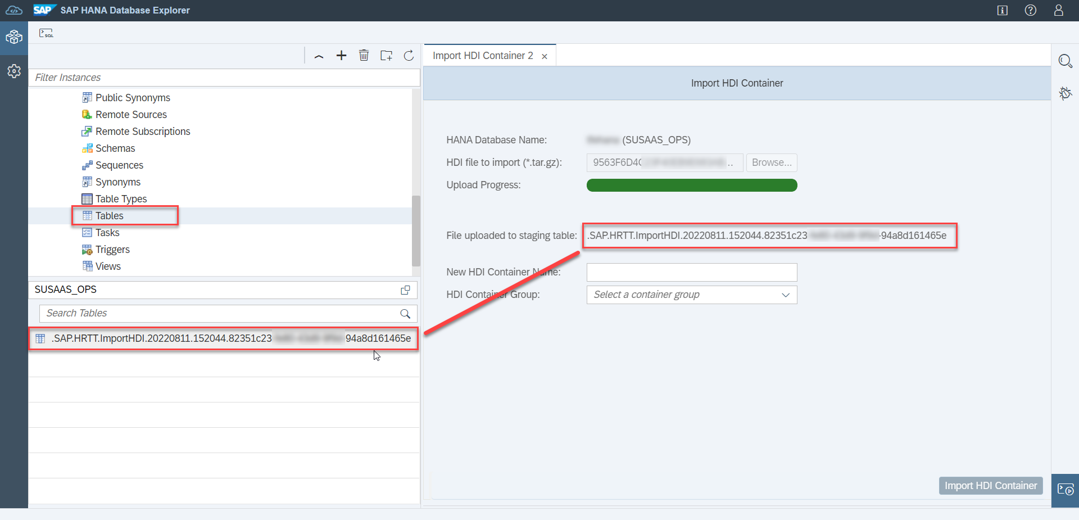This screenshot has width=1079, height=520.
Task: Select Schemas in the catalog tree
Action: (x=115, y=148)
